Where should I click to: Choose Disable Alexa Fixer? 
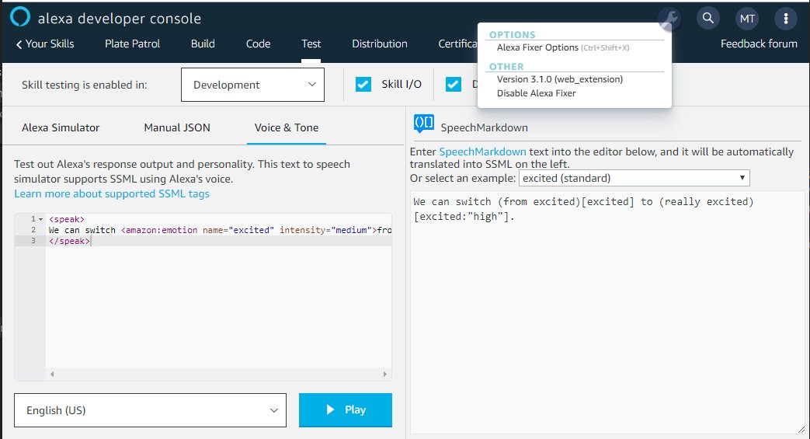(536, 93)
